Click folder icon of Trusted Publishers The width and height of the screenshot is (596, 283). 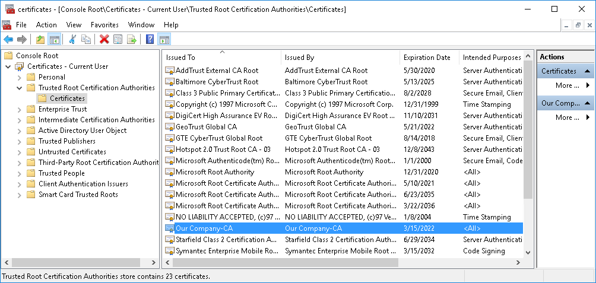pos(31,141)
